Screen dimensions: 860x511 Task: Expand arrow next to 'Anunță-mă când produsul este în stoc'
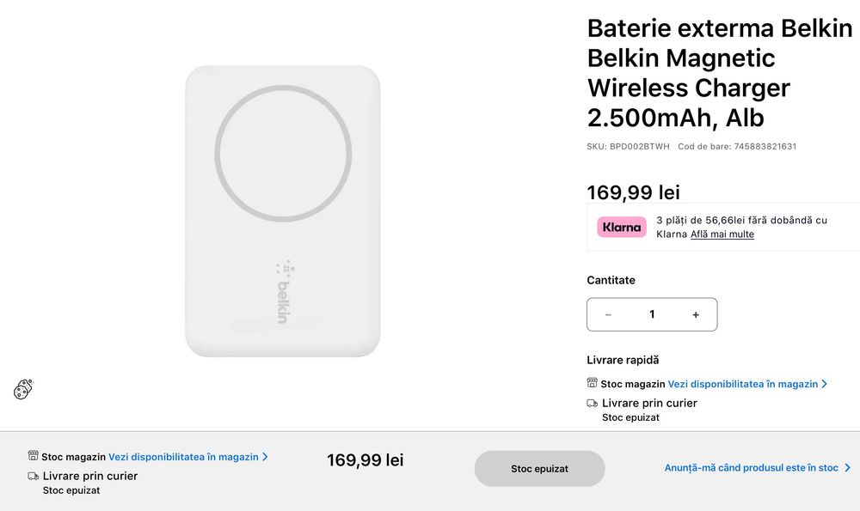[x=848, y=468]
